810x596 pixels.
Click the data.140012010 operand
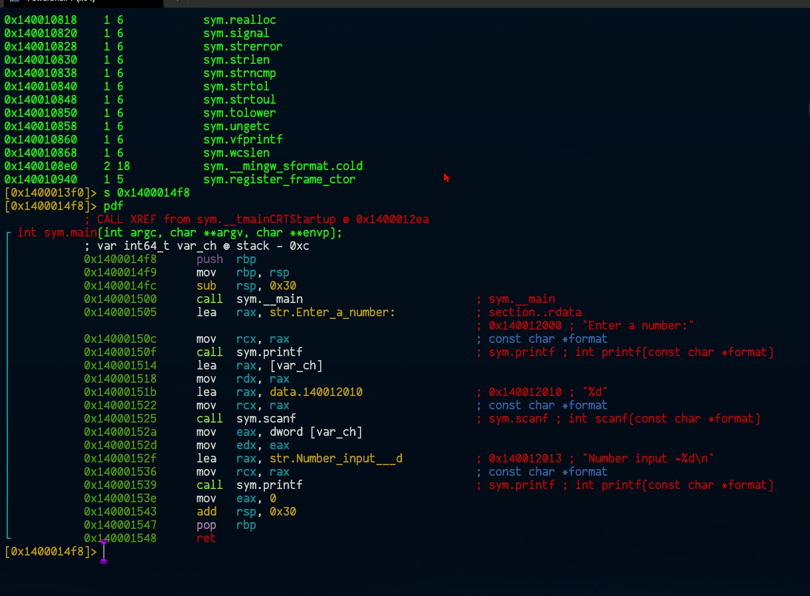pos(315,392)
